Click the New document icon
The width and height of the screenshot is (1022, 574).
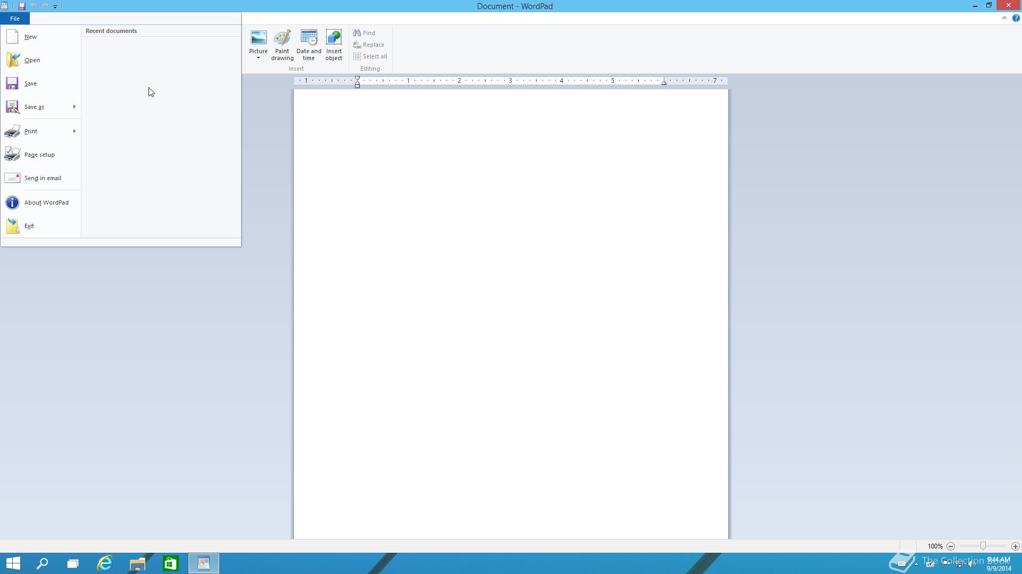pos(12,37)
